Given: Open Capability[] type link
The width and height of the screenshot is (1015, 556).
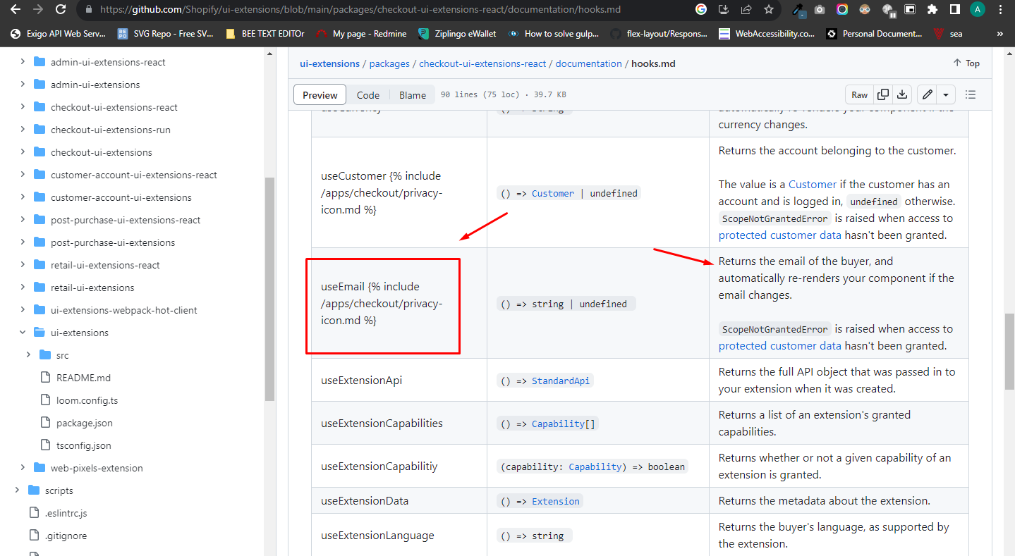Looking at the screenshot, I should tap(564, 424).
